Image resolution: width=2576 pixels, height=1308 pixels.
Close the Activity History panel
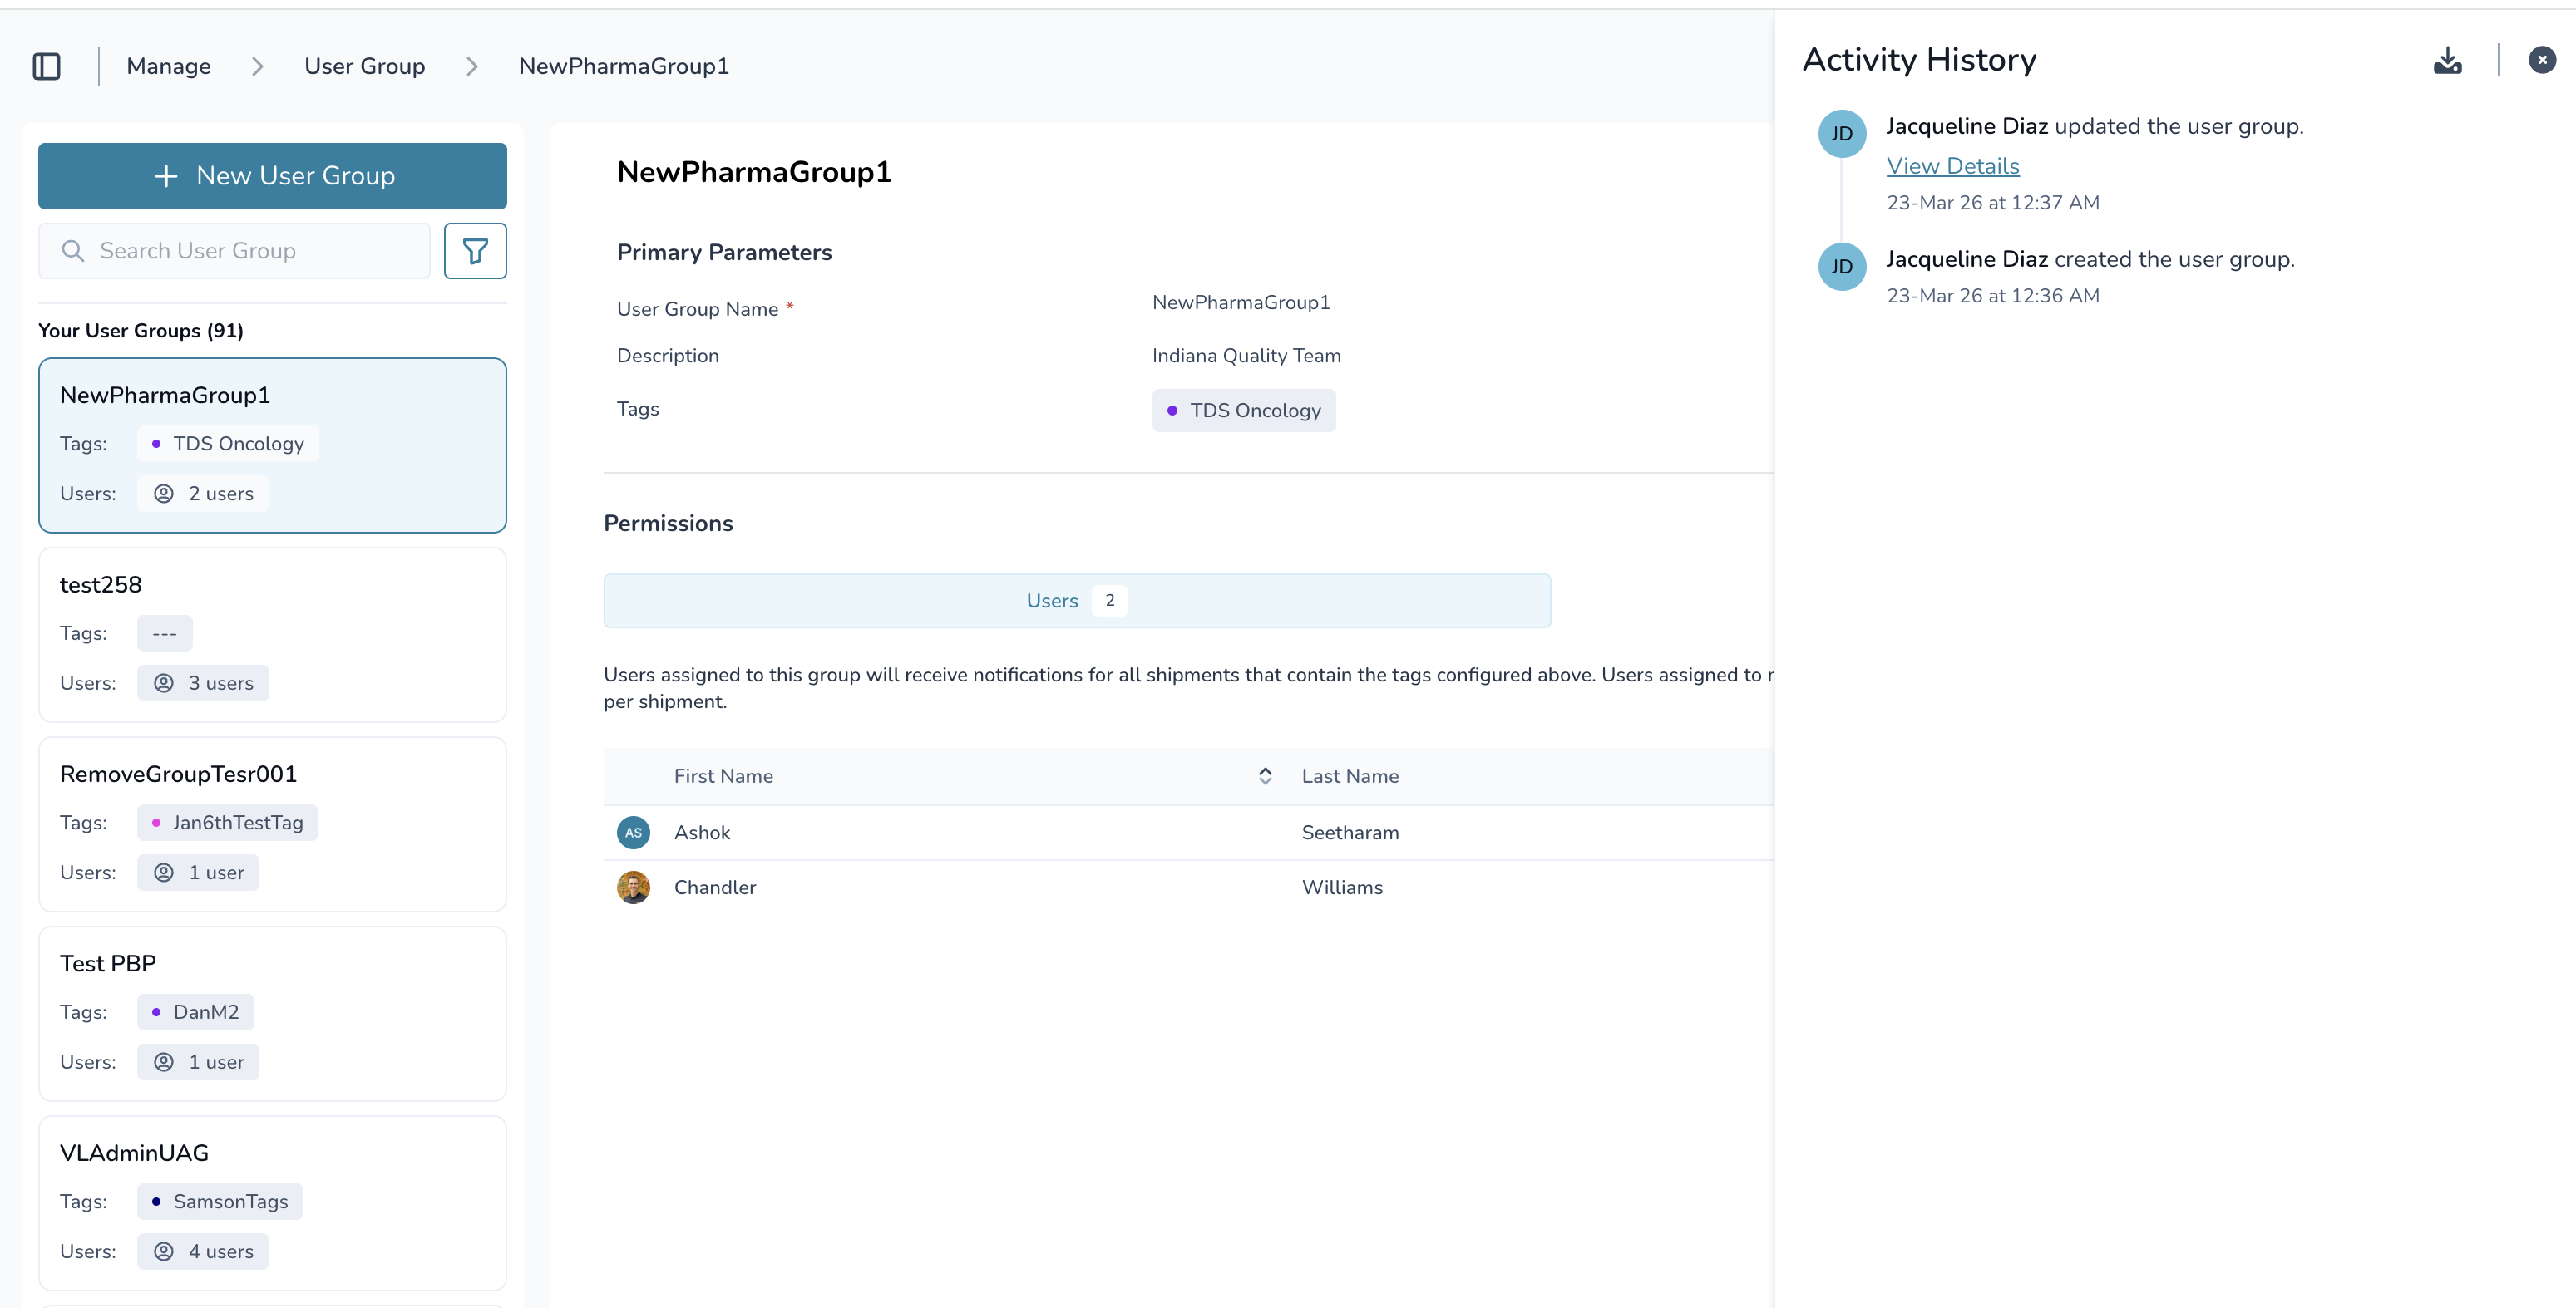(2542, 60)
